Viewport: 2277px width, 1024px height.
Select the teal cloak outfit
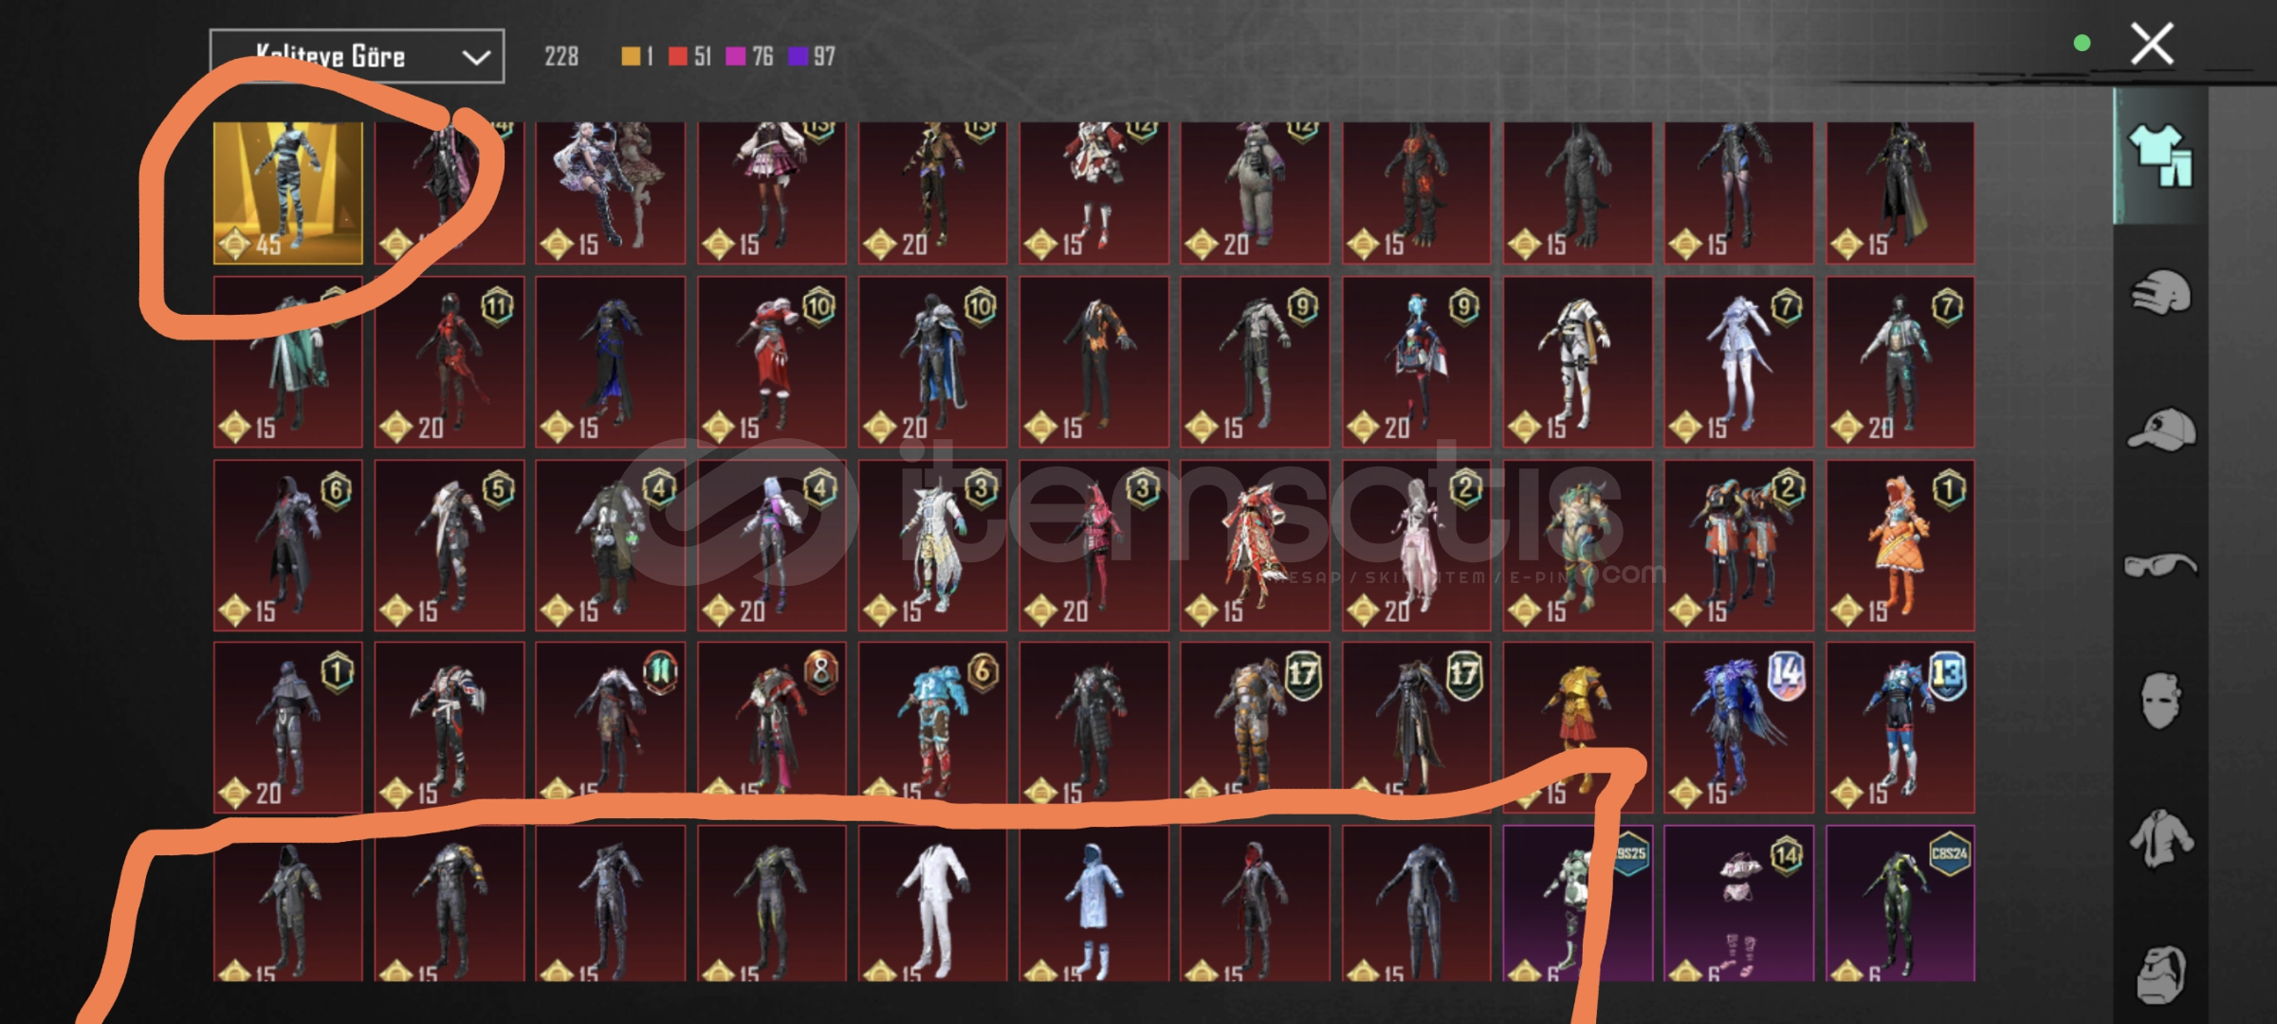click(x=288, y=361)
